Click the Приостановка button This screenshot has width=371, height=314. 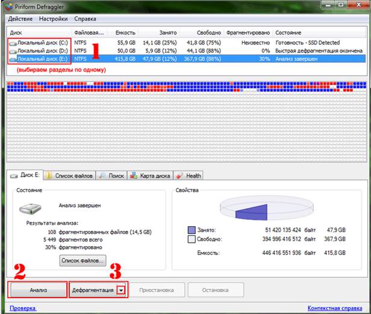coord(157,290)
